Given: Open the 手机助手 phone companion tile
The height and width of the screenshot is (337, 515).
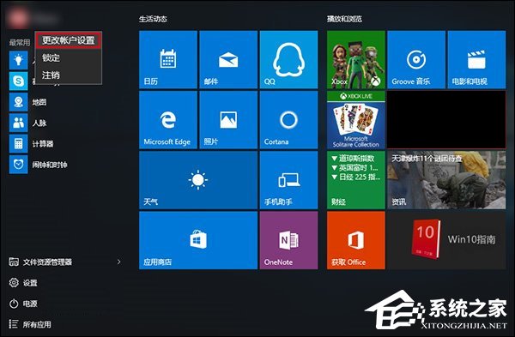Looking at the screenshot, I should pos(288,180).
